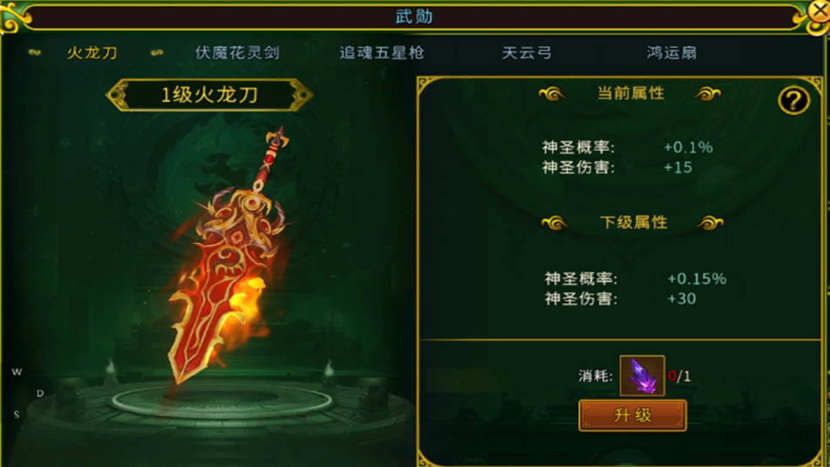This screenshot has height=467, width=830.
Task: Close the 武勋 window
Action: (820, 10)
